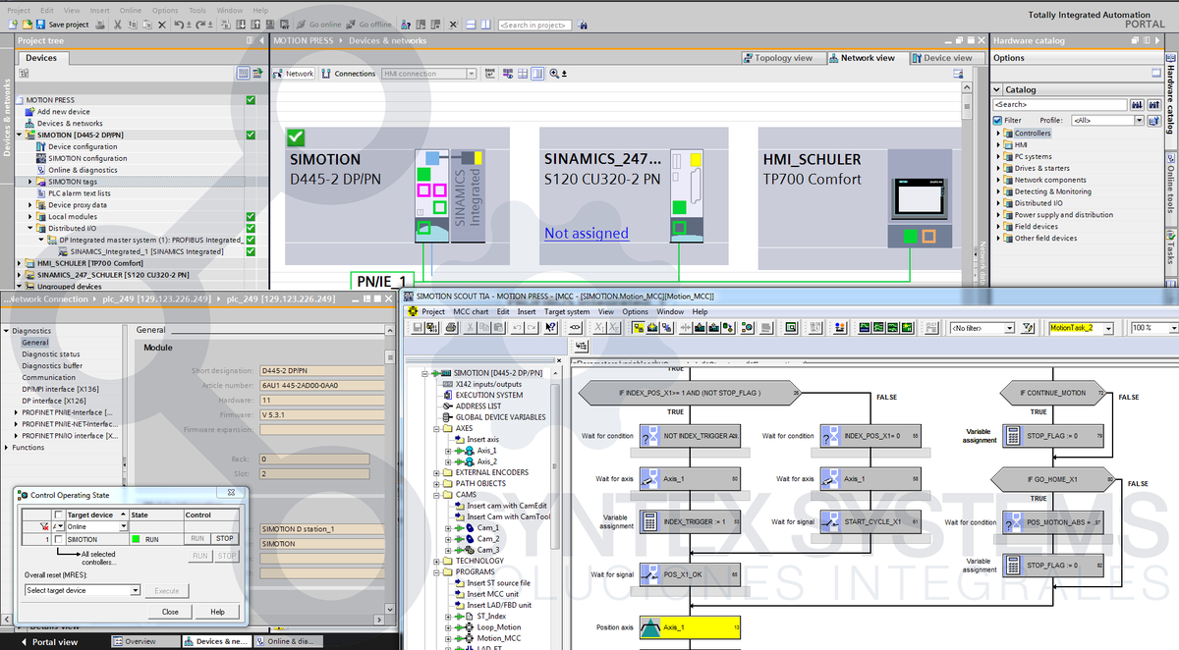Toggle the Filter checkbox in hardware catalog

[x=997, y=120]
